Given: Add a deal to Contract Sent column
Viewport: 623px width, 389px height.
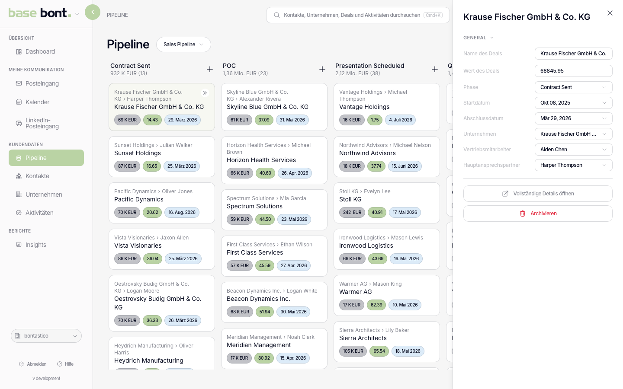Looking at the screenshot, I should coord(210,69).
